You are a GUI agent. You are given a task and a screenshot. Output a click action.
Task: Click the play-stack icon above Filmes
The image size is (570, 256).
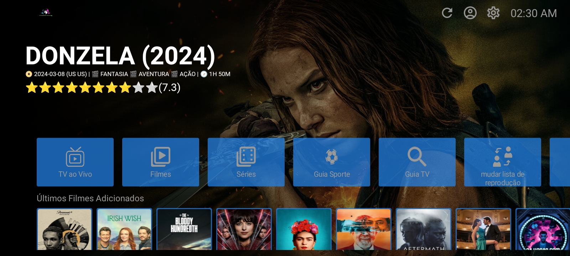161,156
